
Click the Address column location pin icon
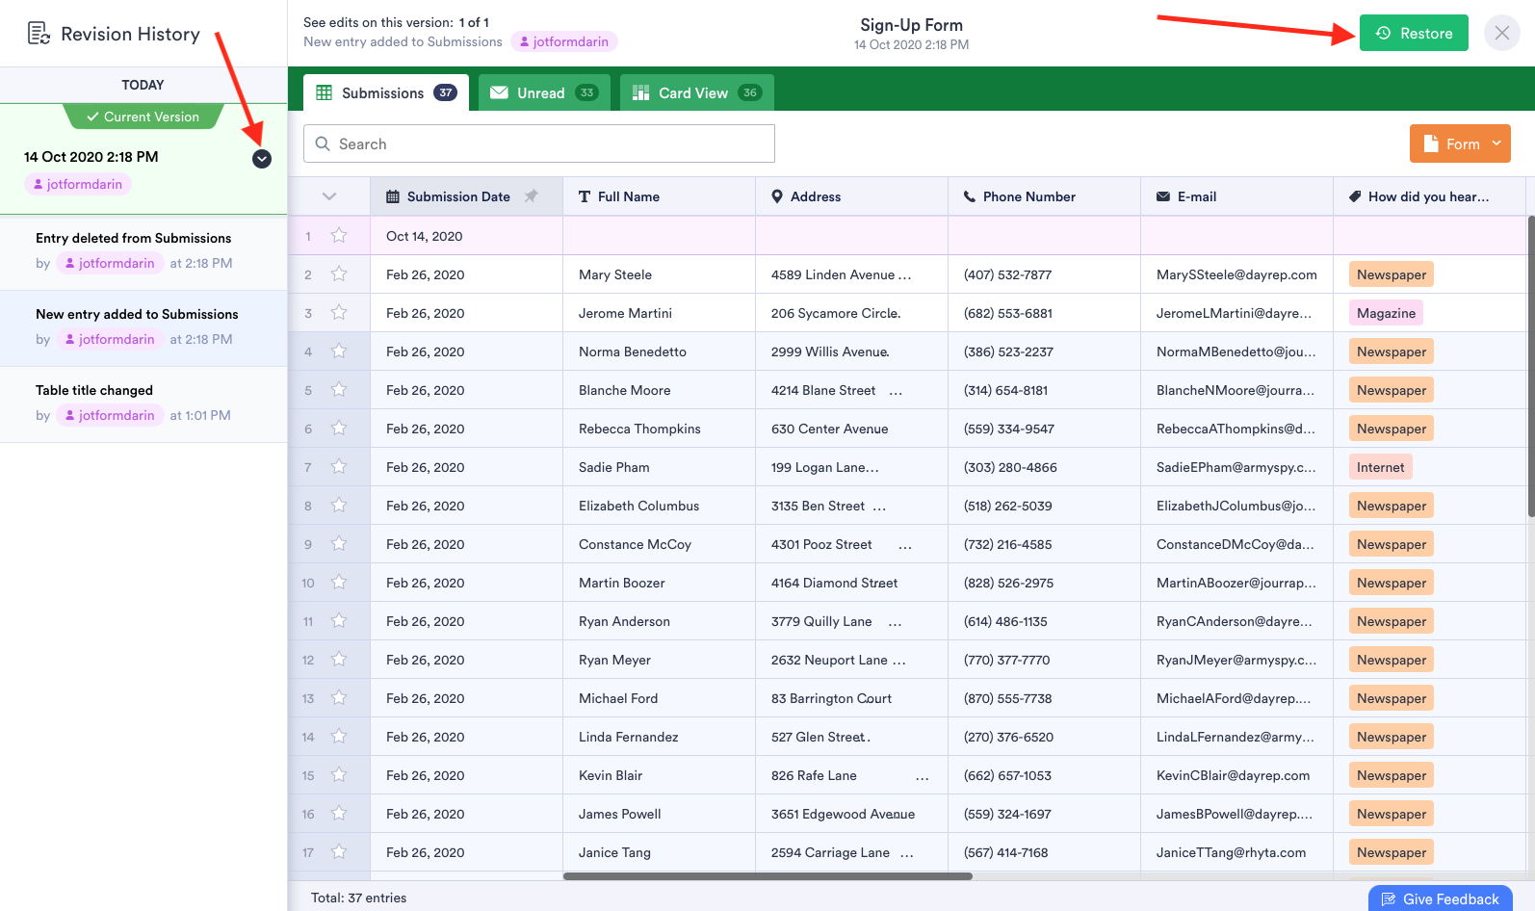(x=777, y=196)
